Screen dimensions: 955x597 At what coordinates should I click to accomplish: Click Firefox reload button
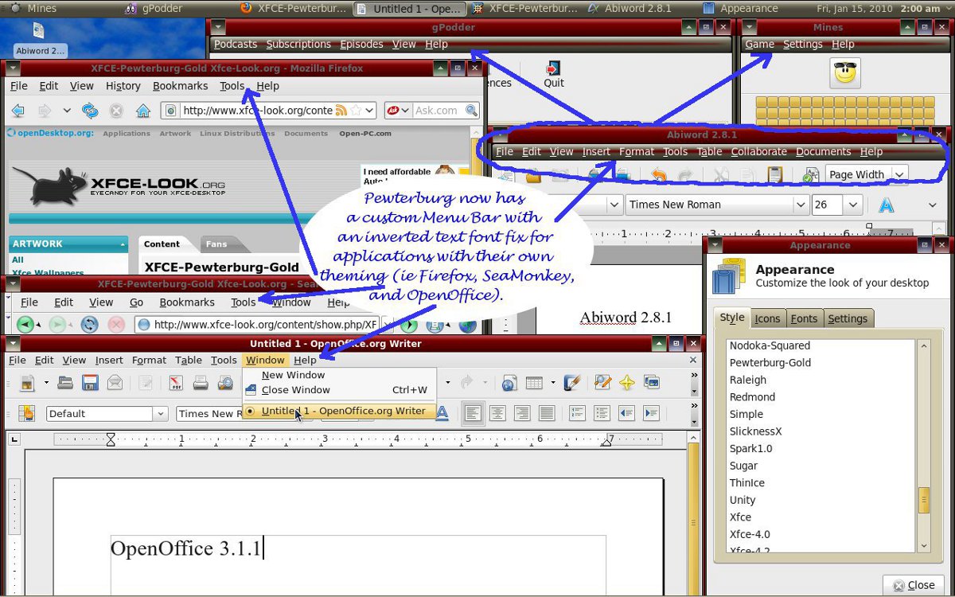click(90, 111)
